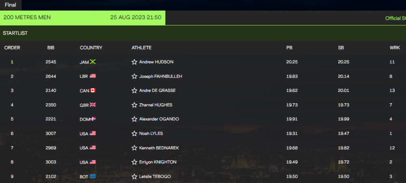Open the Official Startlist tab
Viewport: 406px width, 183px height.
tap(395, 18)
